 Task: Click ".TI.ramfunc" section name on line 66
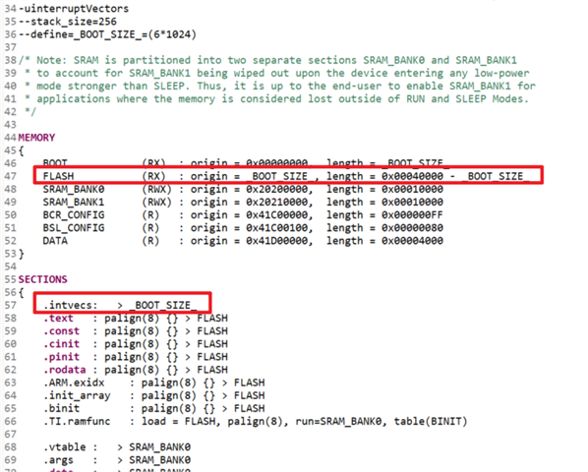point(77,422)
